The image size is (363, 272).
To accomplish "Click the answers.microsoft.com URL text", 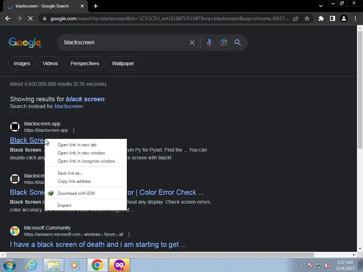I will coord(74,234).
